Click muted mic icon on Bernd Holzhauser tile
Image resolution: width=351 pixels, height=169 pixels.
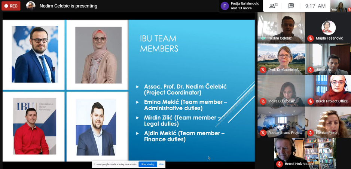(279, 164)
